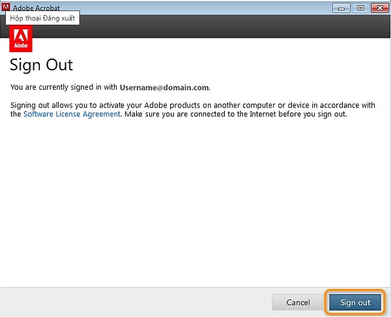Confirm with the blue Sign out button
This screenshot has width=391, height=317.
tap(355, 302)
